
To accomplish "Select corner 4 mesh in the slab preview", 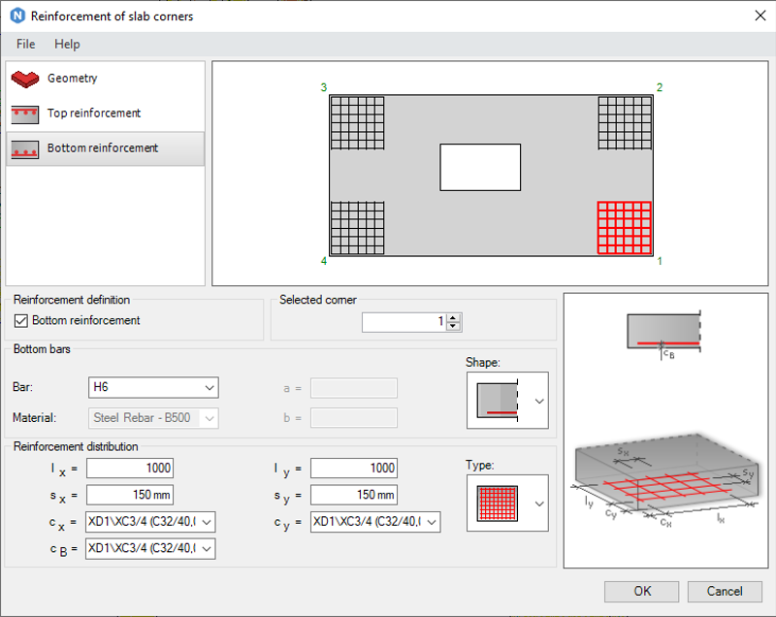I will pyautogui.click(x=357, y=228).
